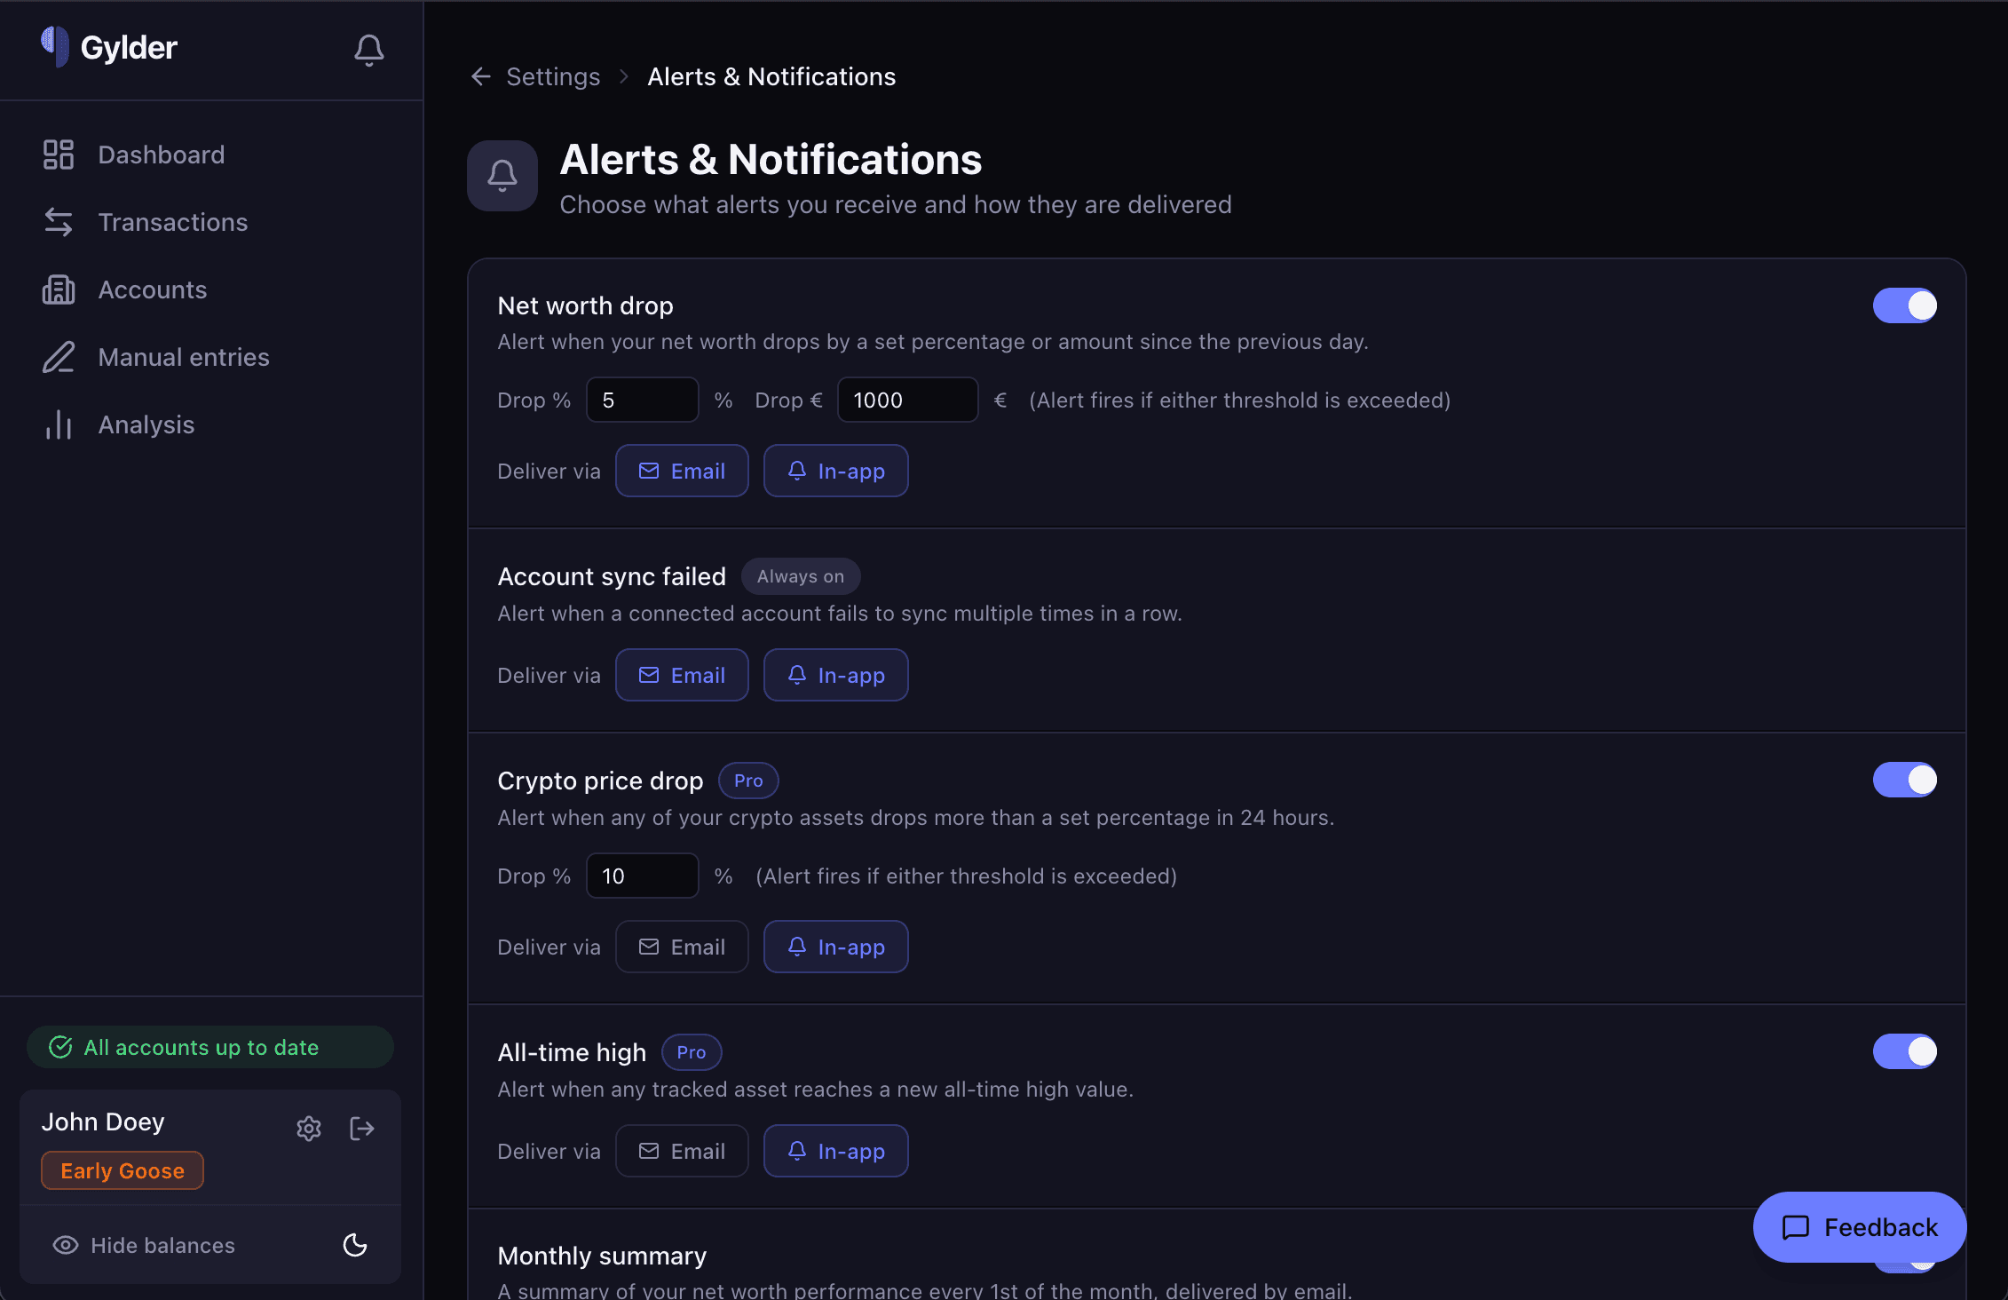Click the Gylder logo icon
Image resolution: width=2008 pixels, height=1300 pixels.
[55, 46]
